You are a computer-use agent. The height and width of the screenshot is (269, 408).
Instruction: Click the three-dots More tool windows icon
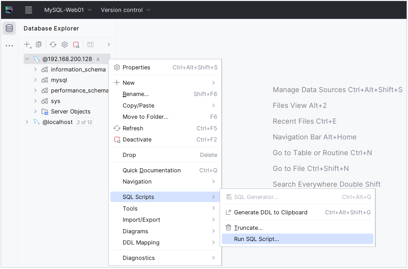tap(9, 46)
